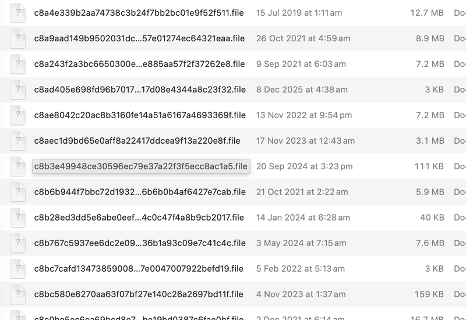Screen dimensions: 466x320
Task: Select the row dated 14 Jan 2024 at 6:28 am
Action: coord(302,218)
